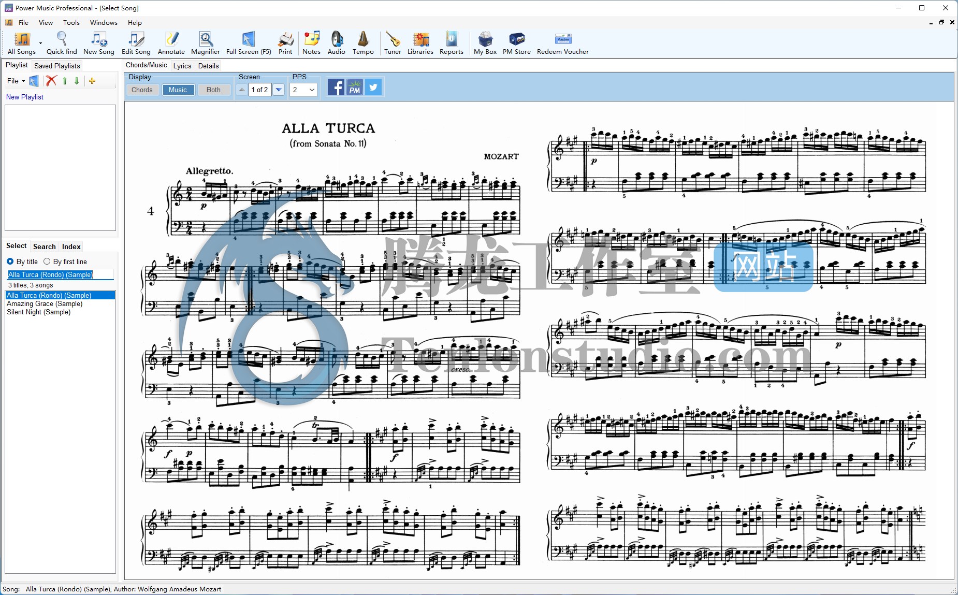Open the View menu
This screenshot has width=958, height=595.
click(x=46, y=23)
